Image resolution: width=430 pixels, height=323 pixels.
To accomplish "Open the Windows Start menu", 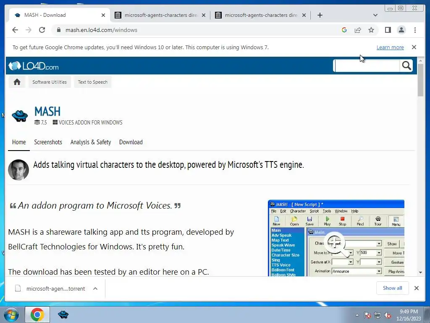I will (11, 315).
